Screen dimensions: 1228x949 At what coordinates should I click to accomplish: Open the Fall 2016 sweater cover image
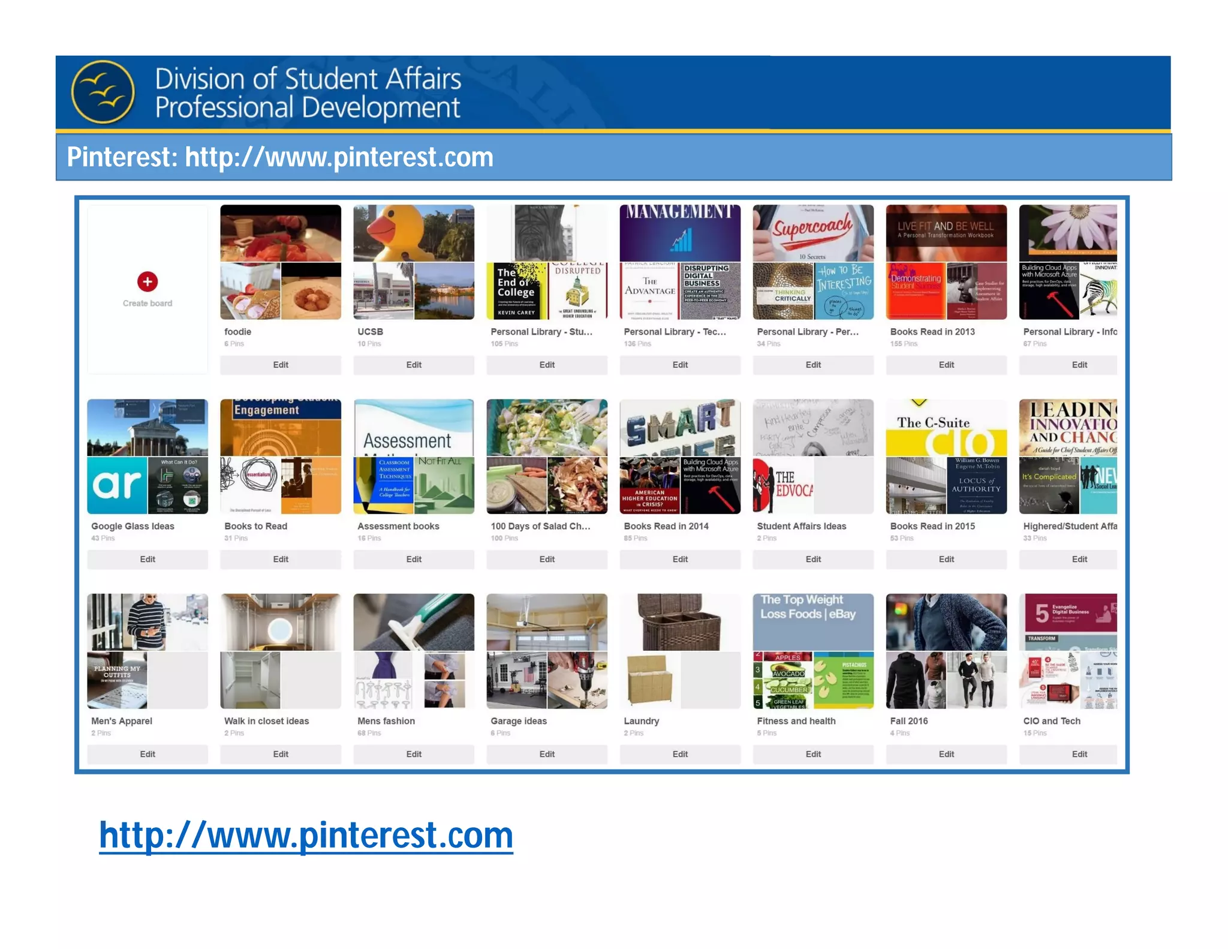click(946, 622)
